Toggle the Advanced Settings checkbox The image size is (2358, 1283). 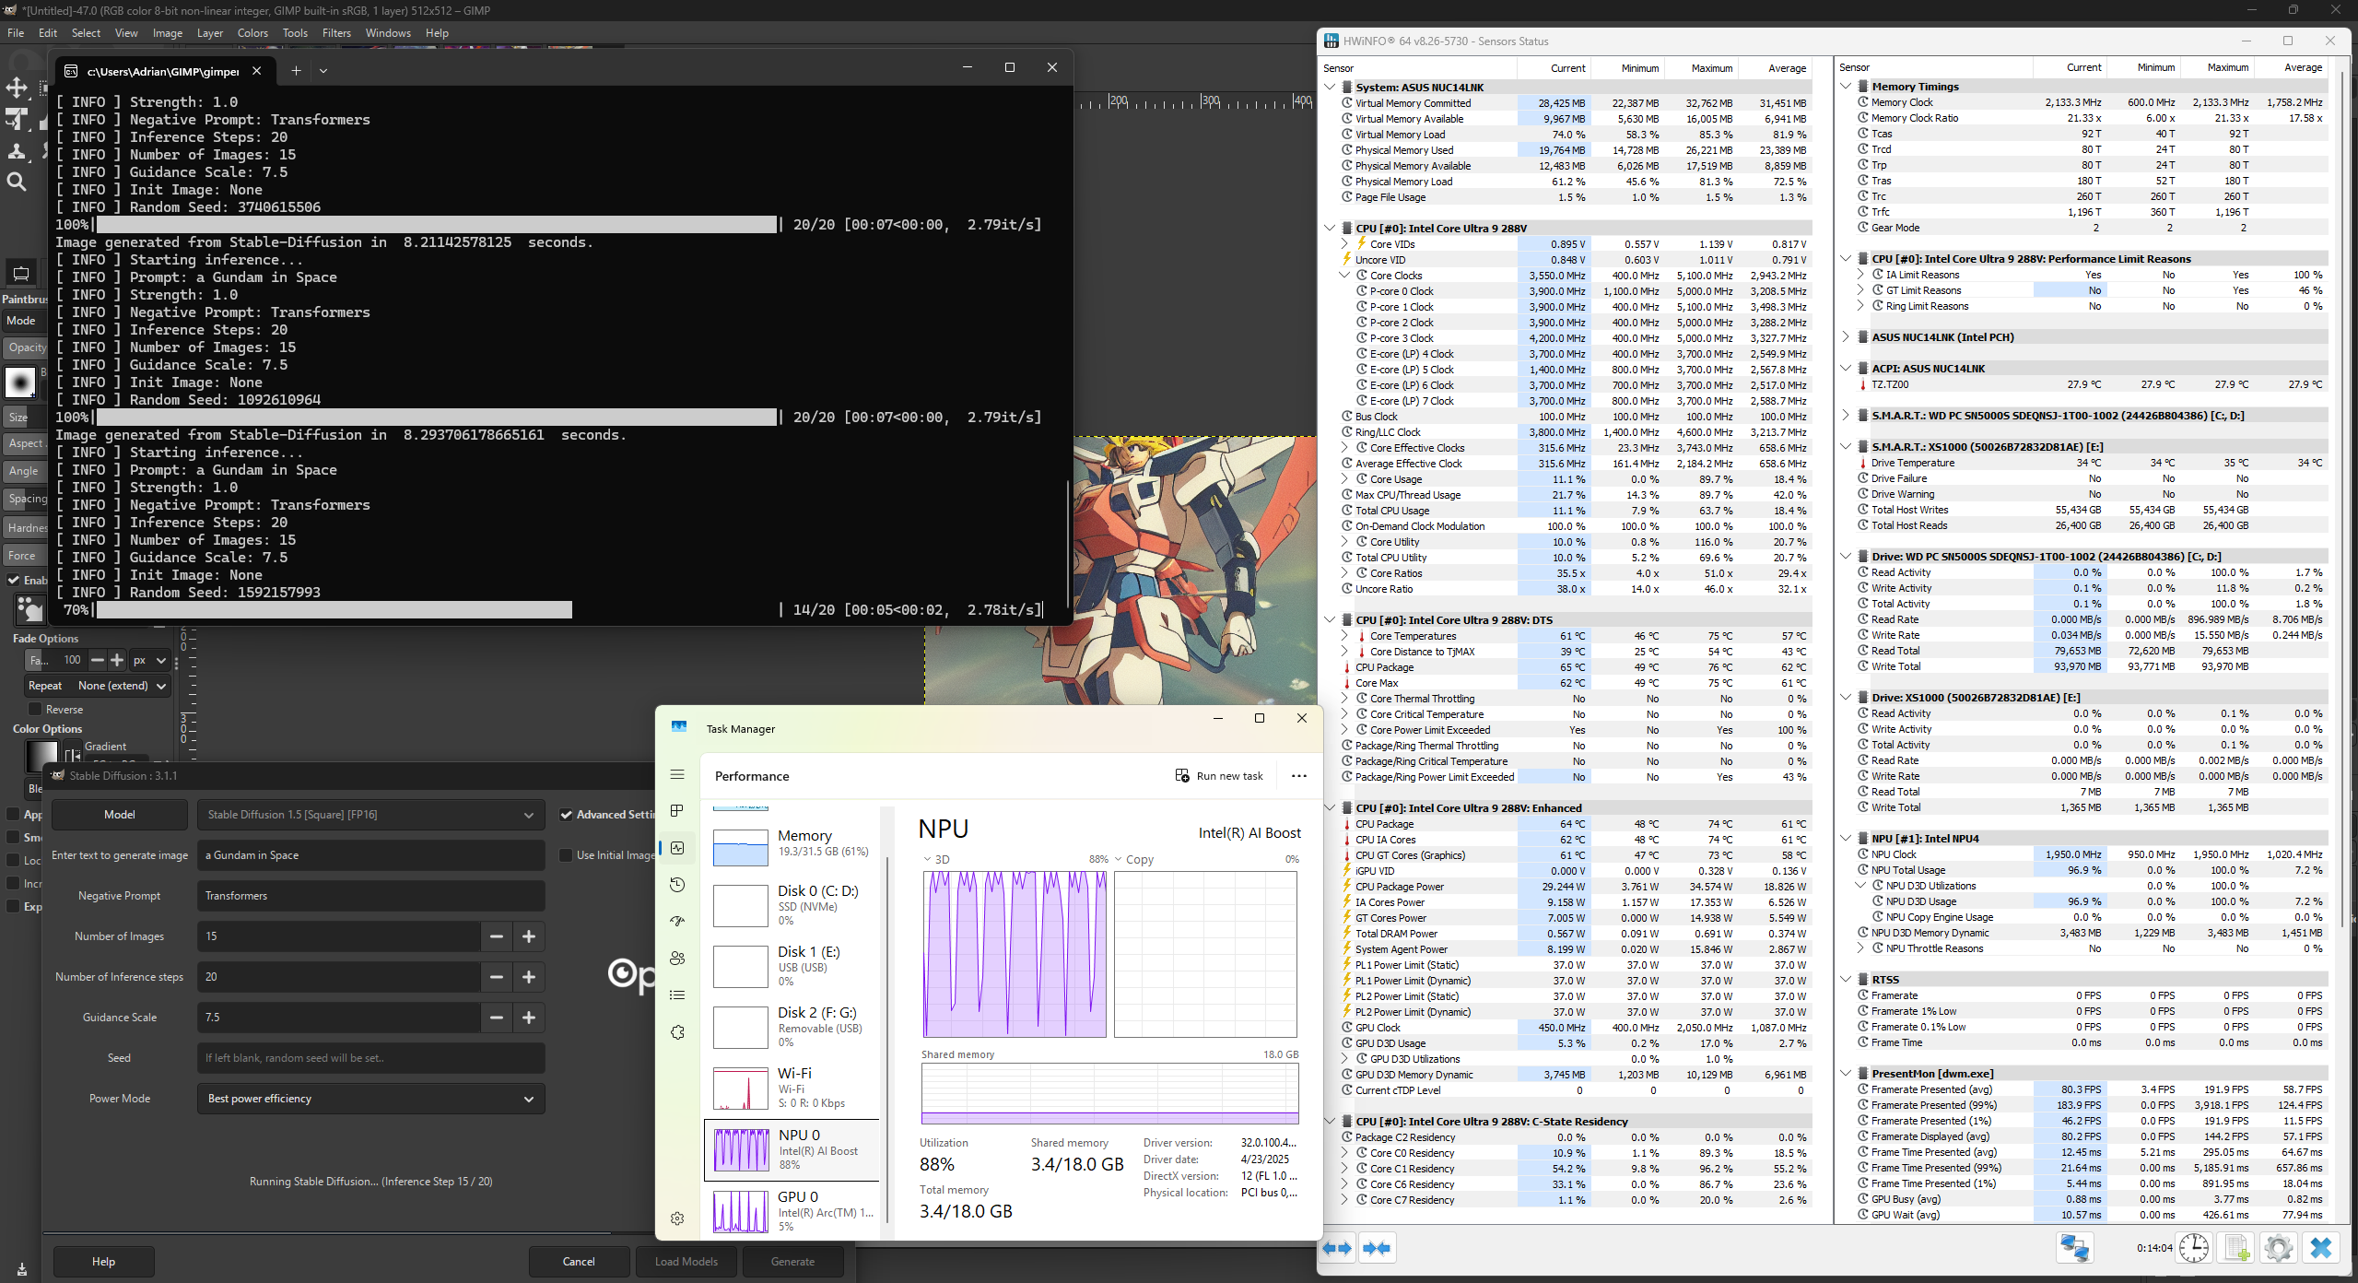point(567,815)
